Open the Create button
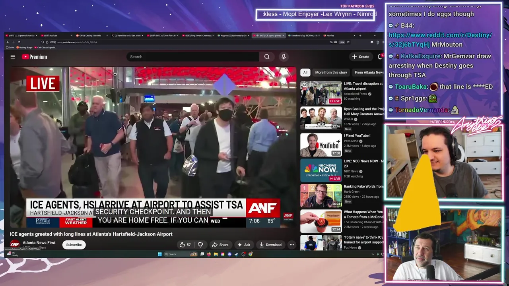The image size is (509, 286). [361, 57]
